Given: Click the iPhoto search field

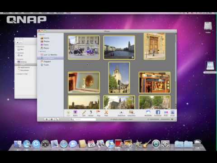Looking at the screenshot, I should [85, 119].
